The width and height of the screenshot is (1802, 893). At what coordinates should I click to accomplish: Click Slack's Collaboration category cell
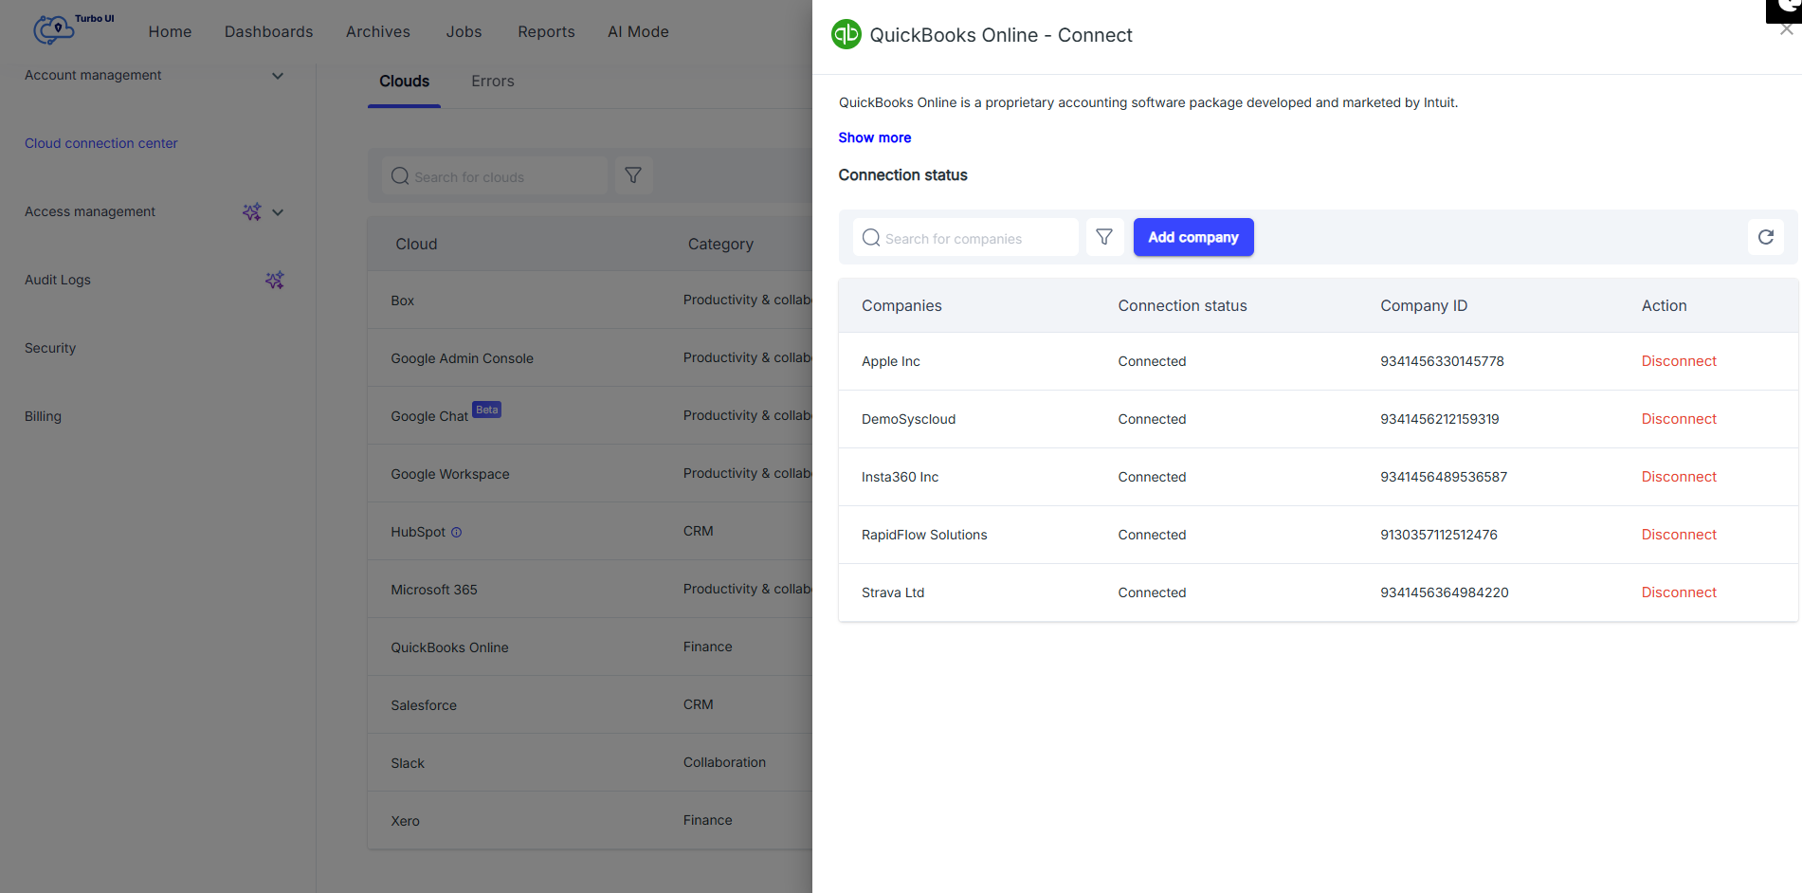coord(724,762)
